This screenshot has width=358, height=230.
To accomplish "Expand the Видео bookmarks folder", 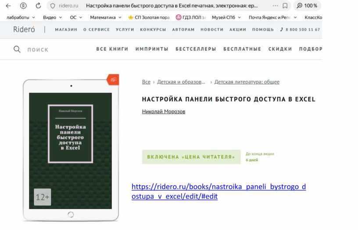I will coord(53,18).
